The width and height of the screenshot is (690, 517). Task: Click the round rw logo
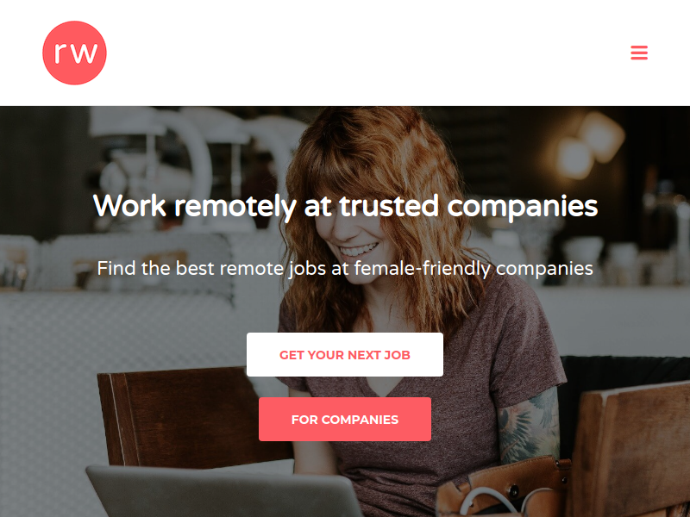point(74,53)
